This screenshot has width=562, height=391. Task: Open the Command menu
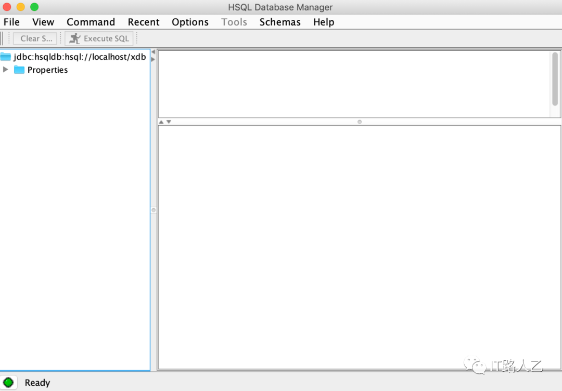coord(91,22)
